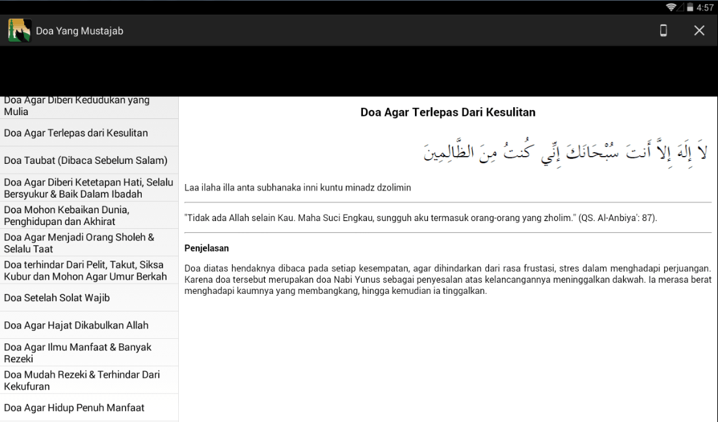Click the Penjelasan heading
The image size is (718, 422).
click(x=207, y=248)
